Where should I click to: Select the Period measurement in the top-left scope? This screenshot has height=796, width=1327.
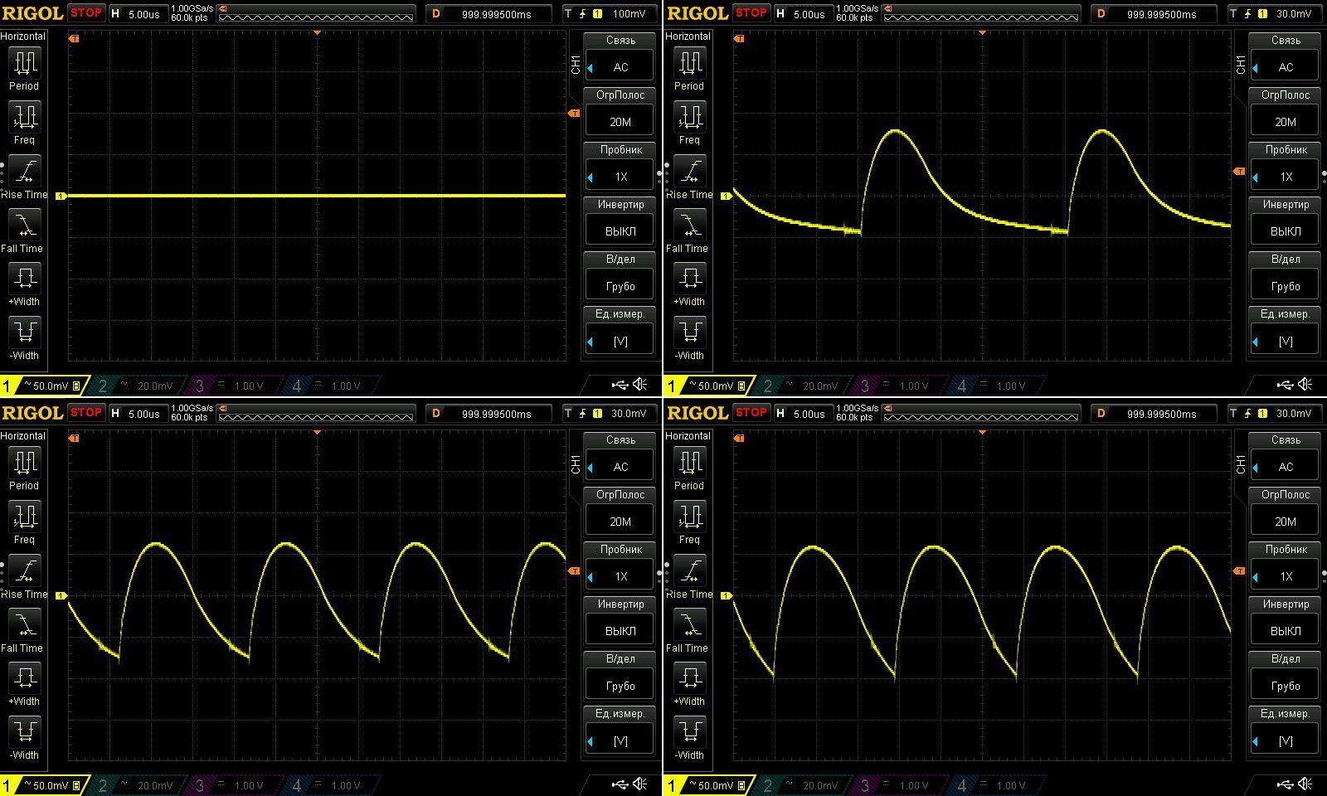point(24,68)
